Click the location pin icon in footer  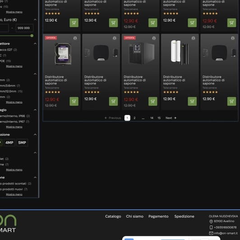[211, 222]
